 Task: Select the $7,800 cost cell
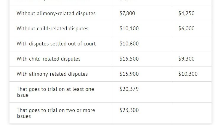[x=127, y=13]
